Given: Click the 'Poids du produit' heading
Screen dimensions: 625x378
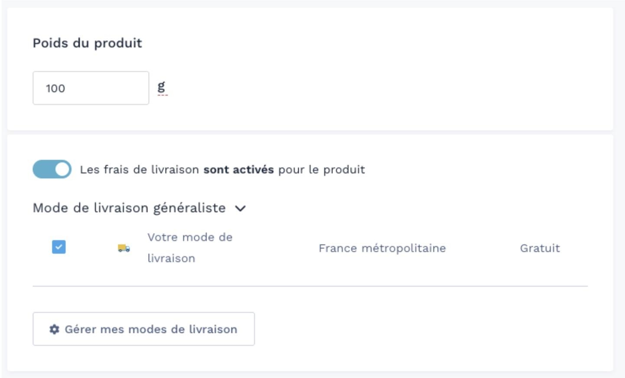Looking at the screenshot, I should click(x=87, y=43).
